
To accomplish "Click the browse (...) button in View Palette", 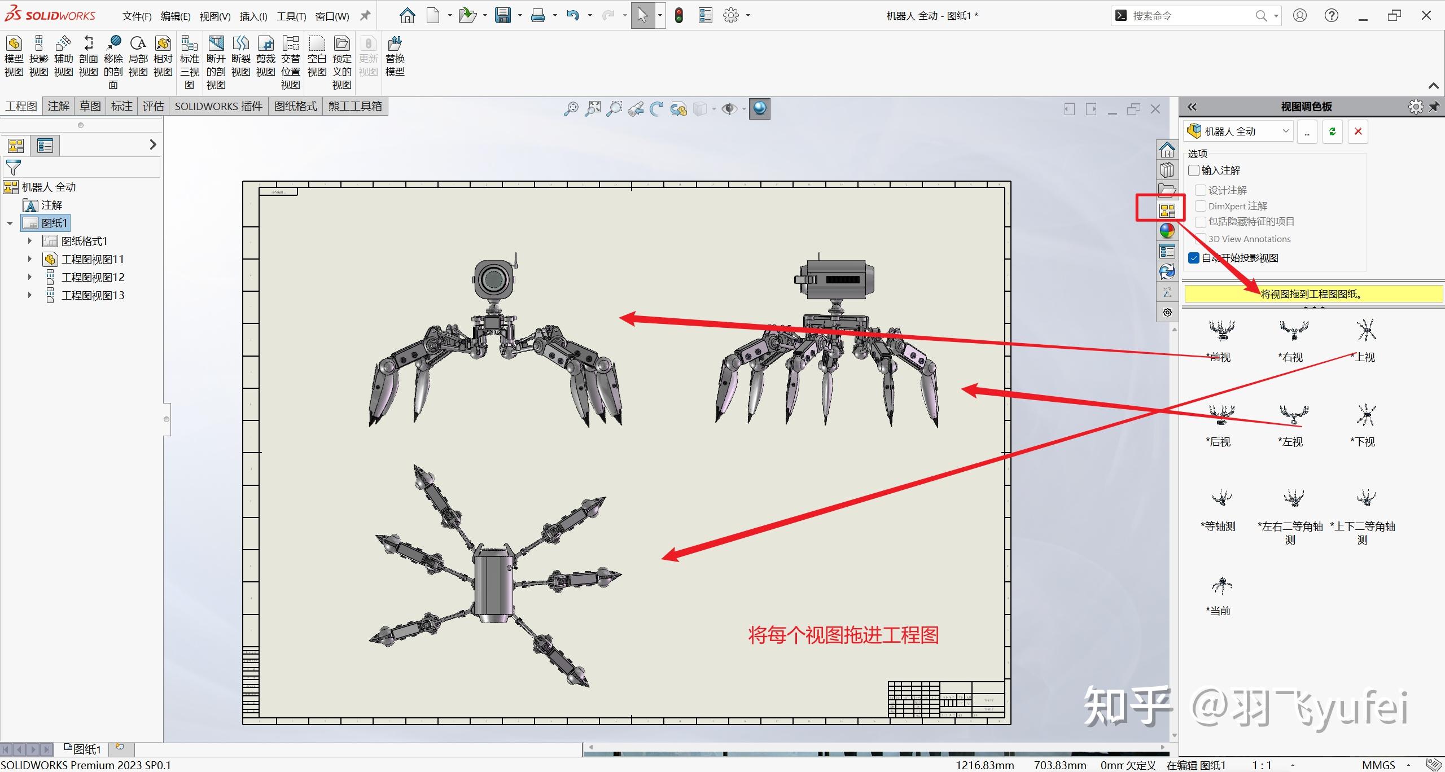I will coord(1307,131).
